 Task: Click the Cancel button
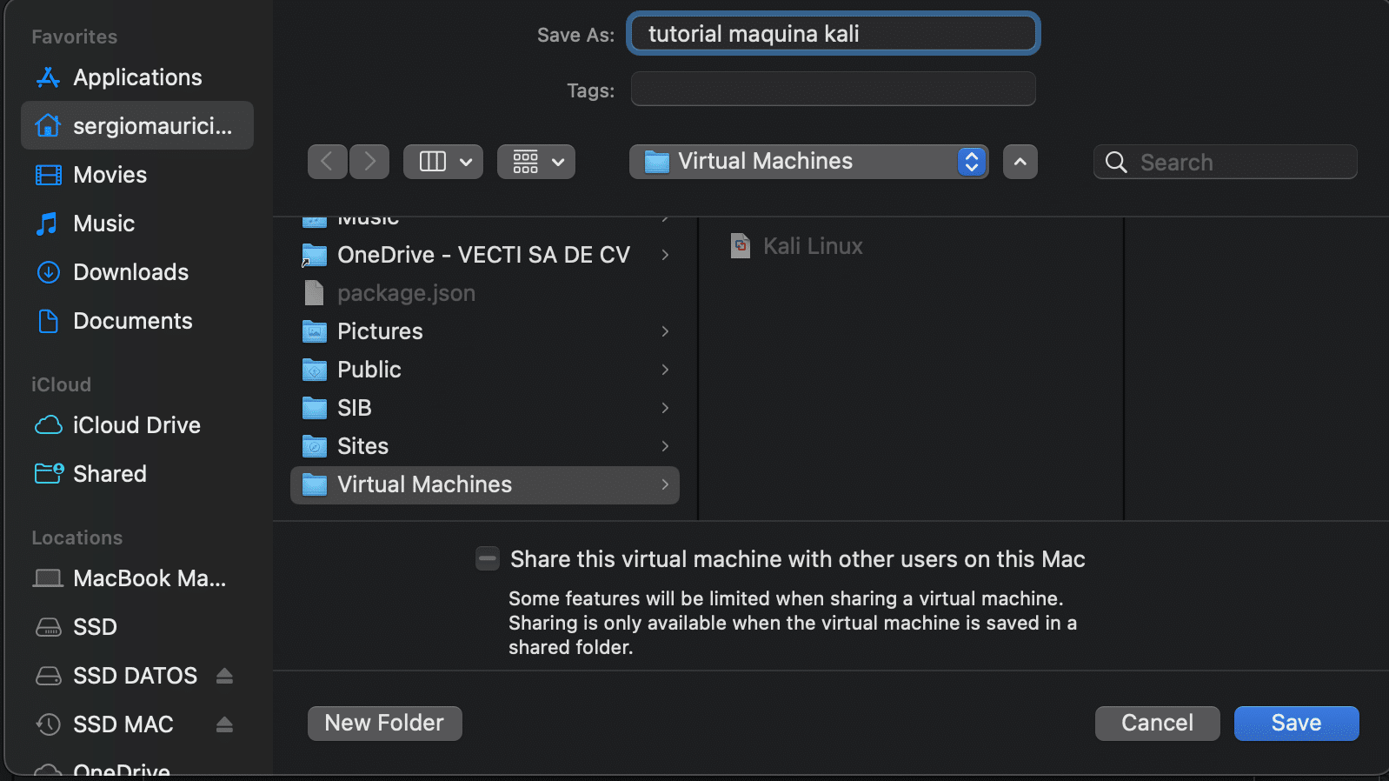coord(1157,724)
